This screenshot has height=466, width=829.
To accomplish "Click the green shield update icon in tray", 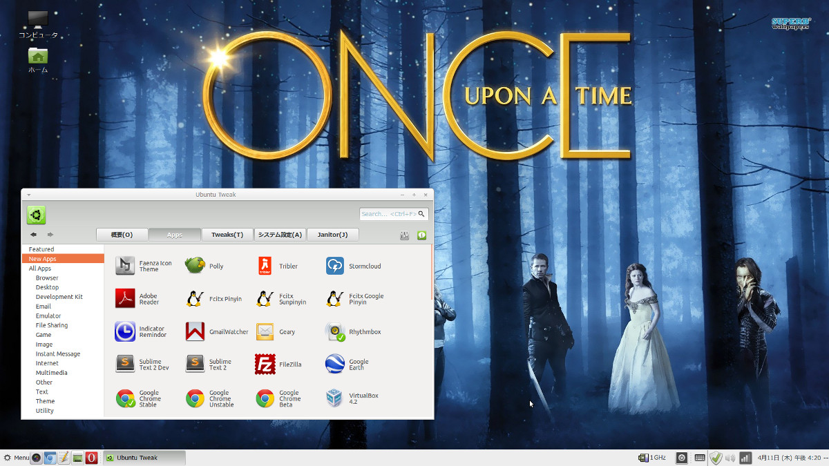I will click(716, 458).
